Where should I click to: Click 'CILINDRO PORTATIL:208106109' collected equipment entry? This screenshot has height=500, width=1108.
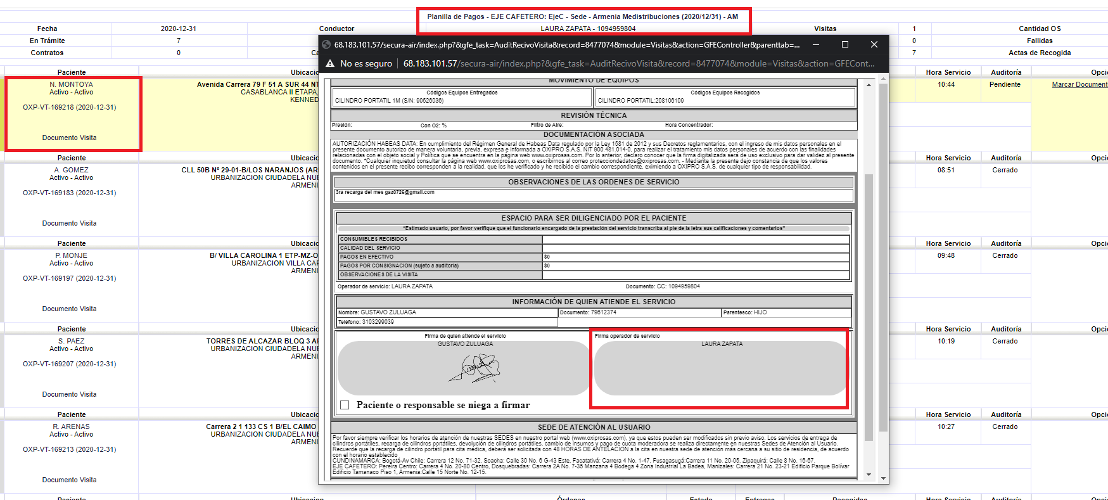click(640, 100)
